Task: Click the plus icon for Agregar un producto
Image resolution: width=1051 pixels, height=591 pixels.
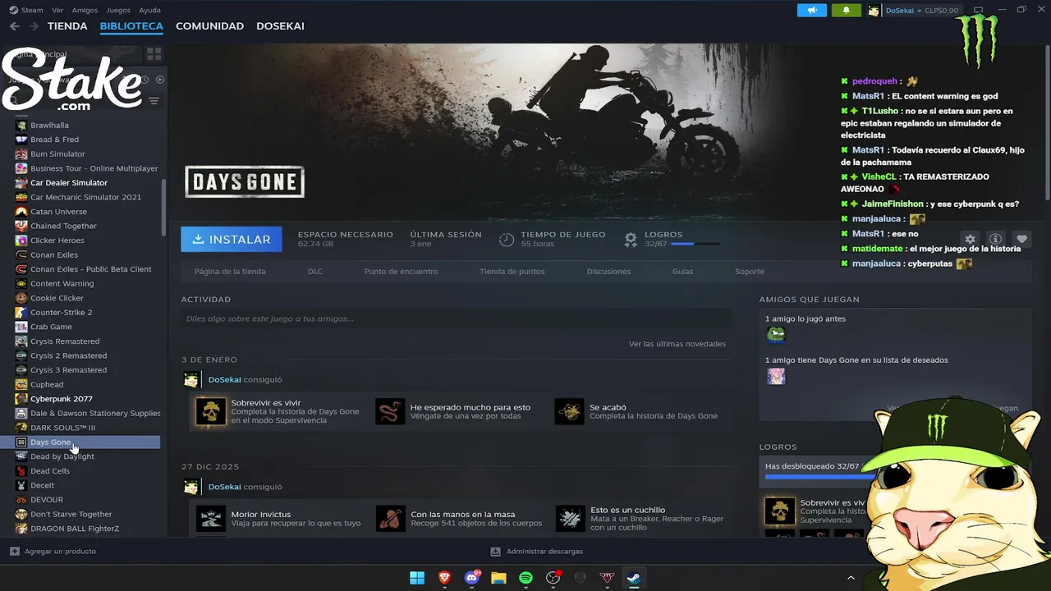Action: point(14,552)
